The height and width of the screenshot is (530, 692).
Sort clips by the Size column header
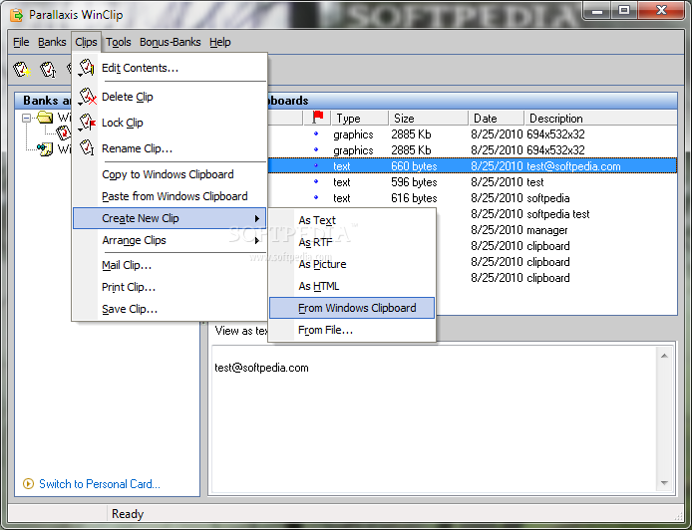tap(428, 119)
